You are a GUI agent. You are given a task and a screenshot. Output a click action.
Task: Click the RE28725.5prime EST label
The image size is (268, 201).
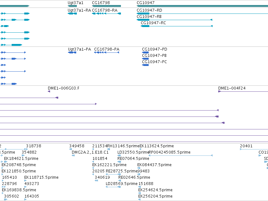click(x=122, y=171)
